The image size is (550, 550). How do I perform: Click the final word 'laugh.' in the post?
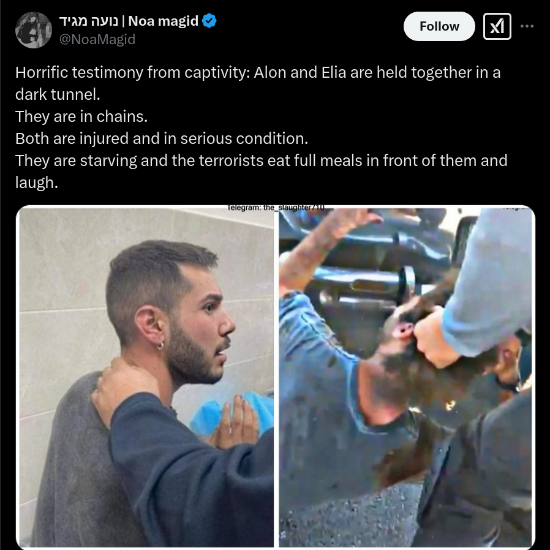pyautogui.click(x=37, y=183)
